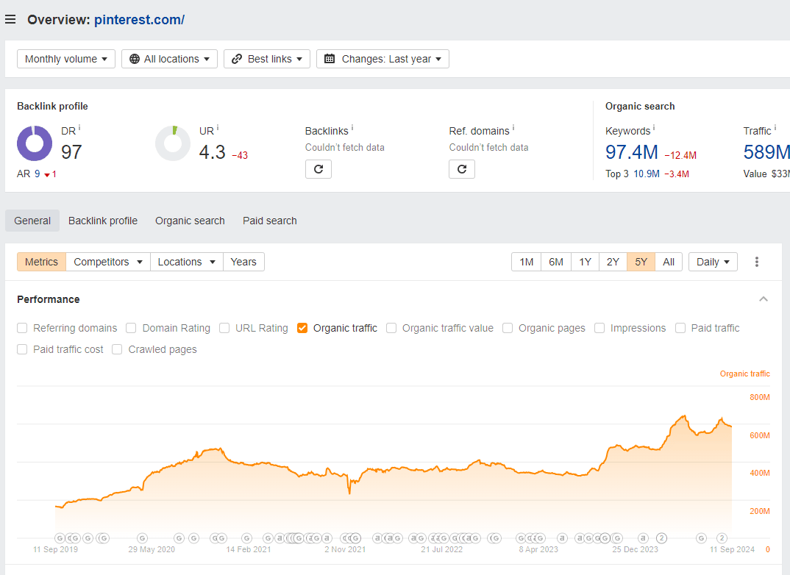Tick the Domain Rating checkbox
The image size is (790, 575).
pyautogui.click(x=131, y=328)
